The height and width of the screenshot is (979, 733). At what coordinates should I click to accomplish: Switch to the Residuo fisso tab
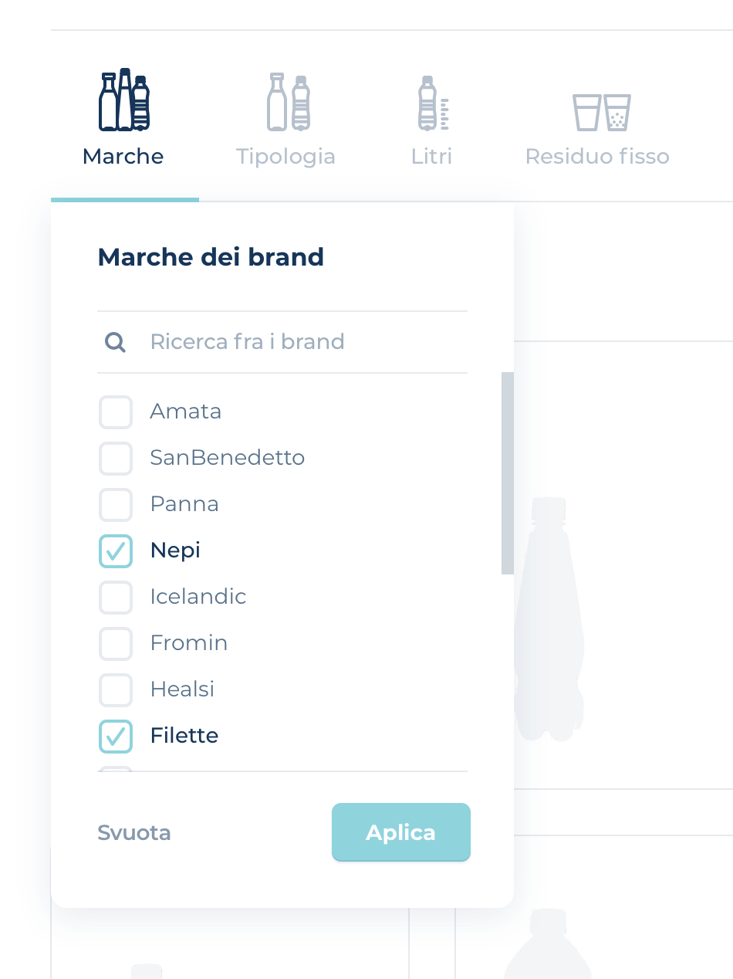click(x=597, y=156)
